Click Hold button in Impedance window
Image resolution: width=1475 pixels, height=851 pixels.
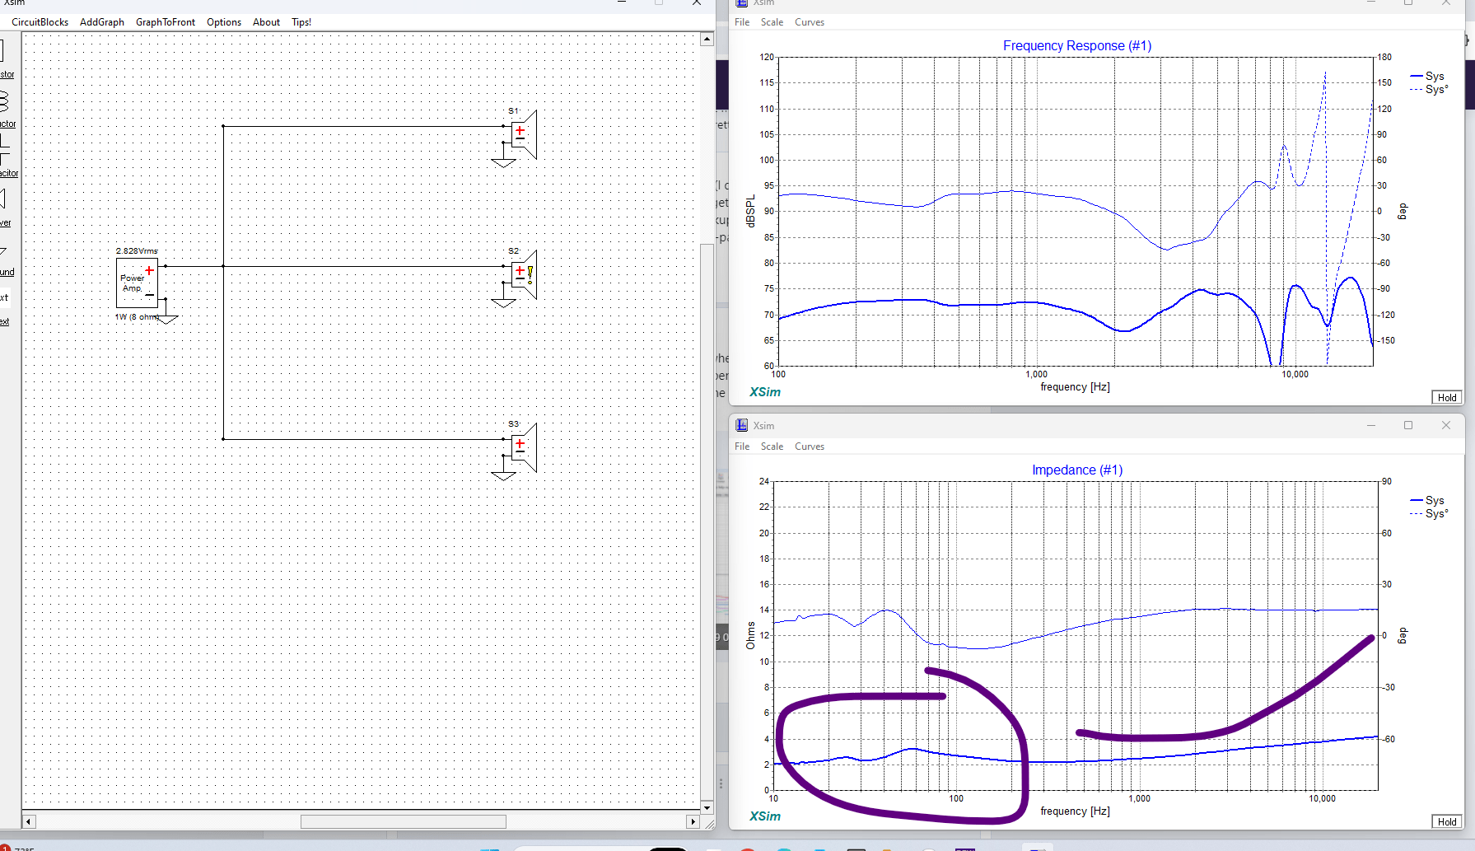[1447, 822]
